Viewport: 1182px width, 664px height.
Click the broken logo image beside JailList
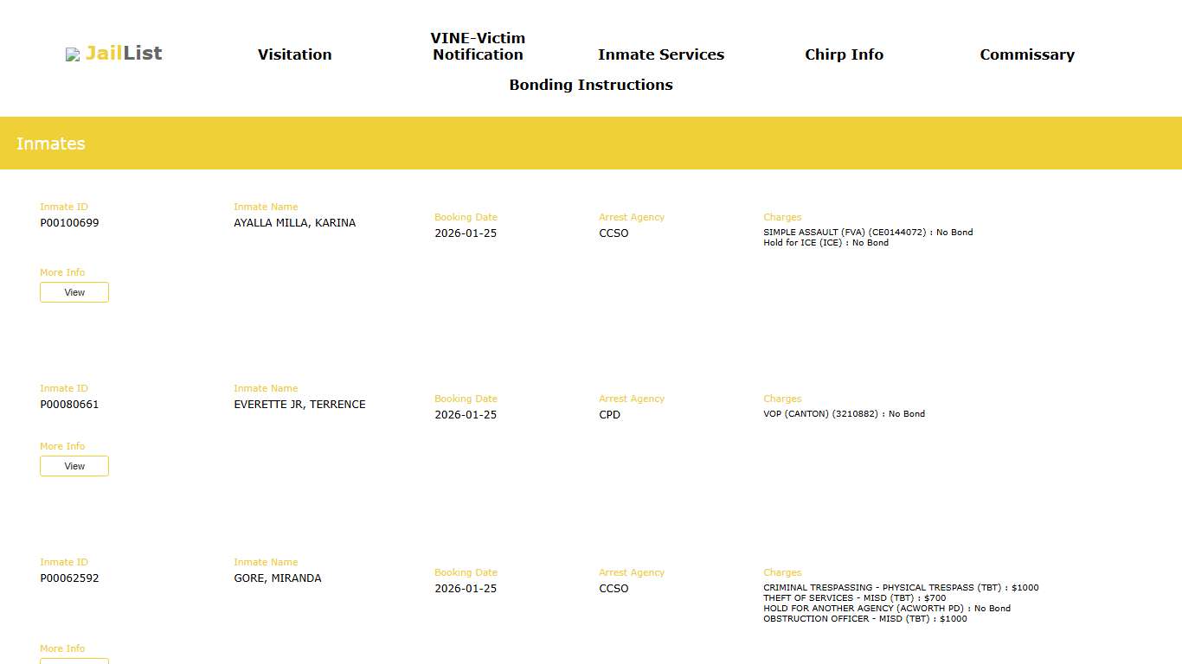pos(73,54)
